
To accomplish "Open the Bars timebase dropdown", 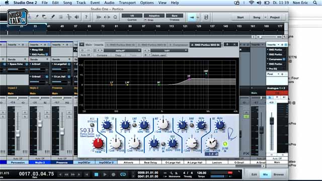I will coord(175,16).
